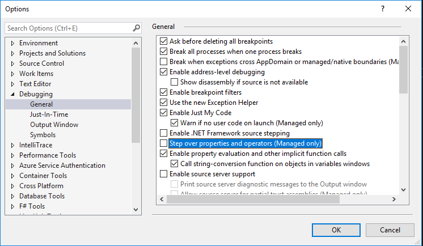
Task: Click settings list scroll left arrow
Action: tap(162, 200)
